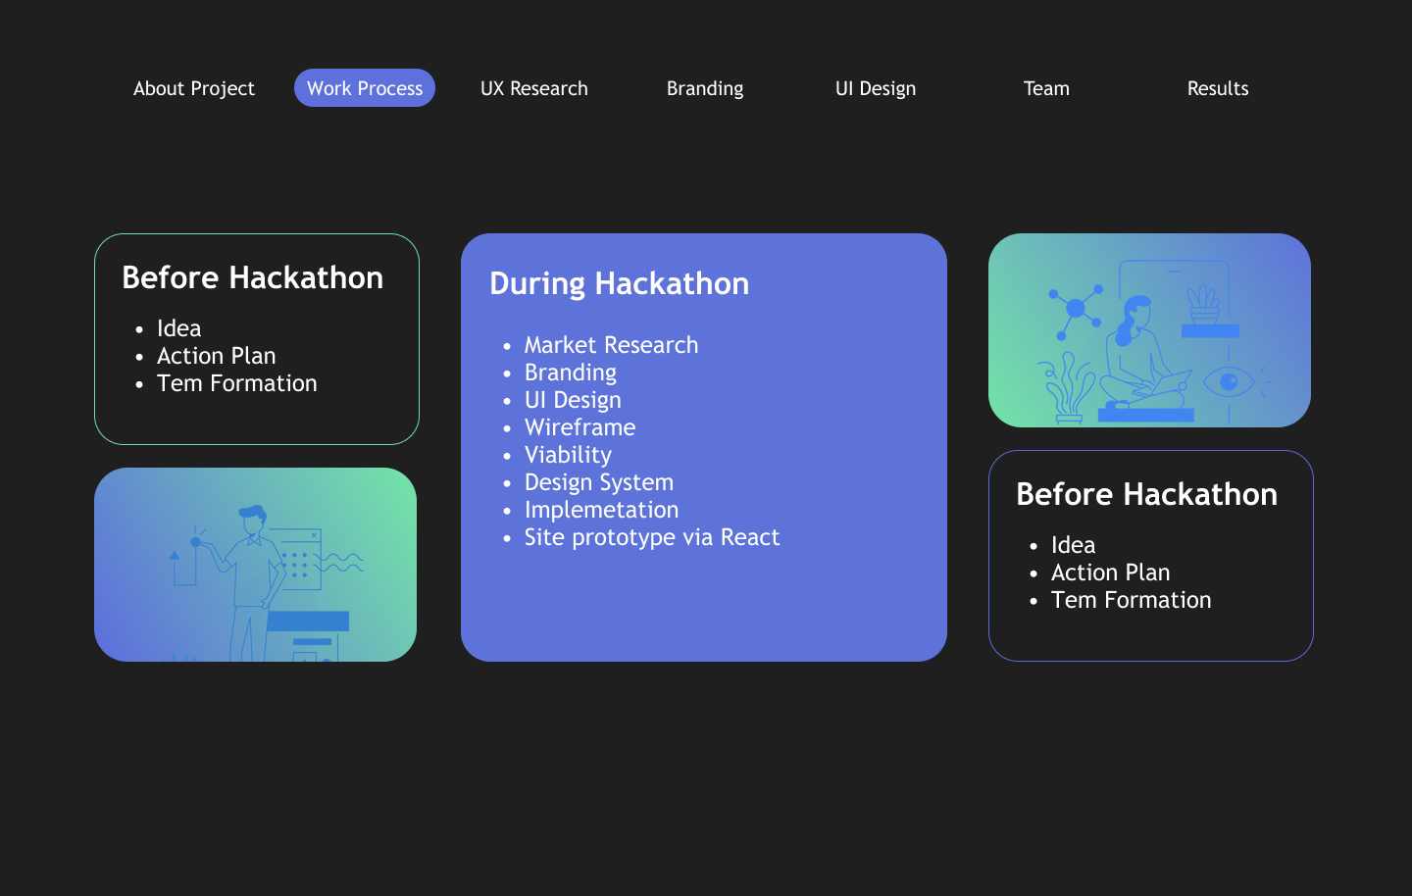Switch to the UX Research tab
The width and height of the screenshot is (1412, 896).
coord(533,88)
